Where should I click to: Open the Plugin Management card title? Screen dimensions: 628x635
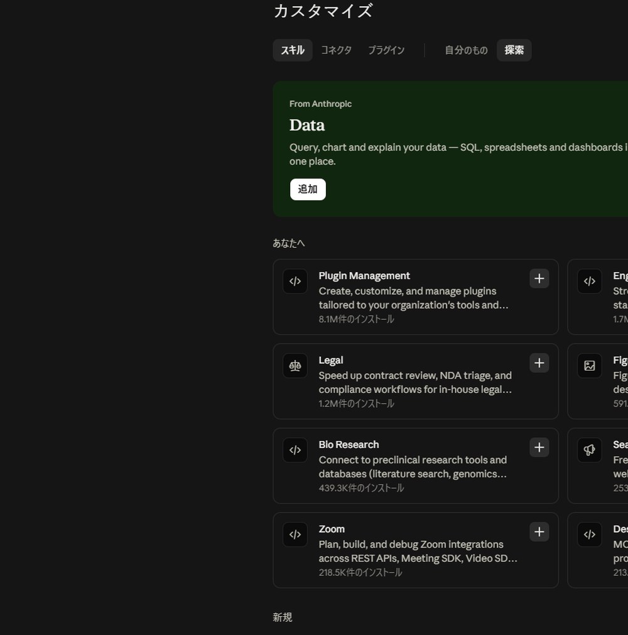pos(364,276)
